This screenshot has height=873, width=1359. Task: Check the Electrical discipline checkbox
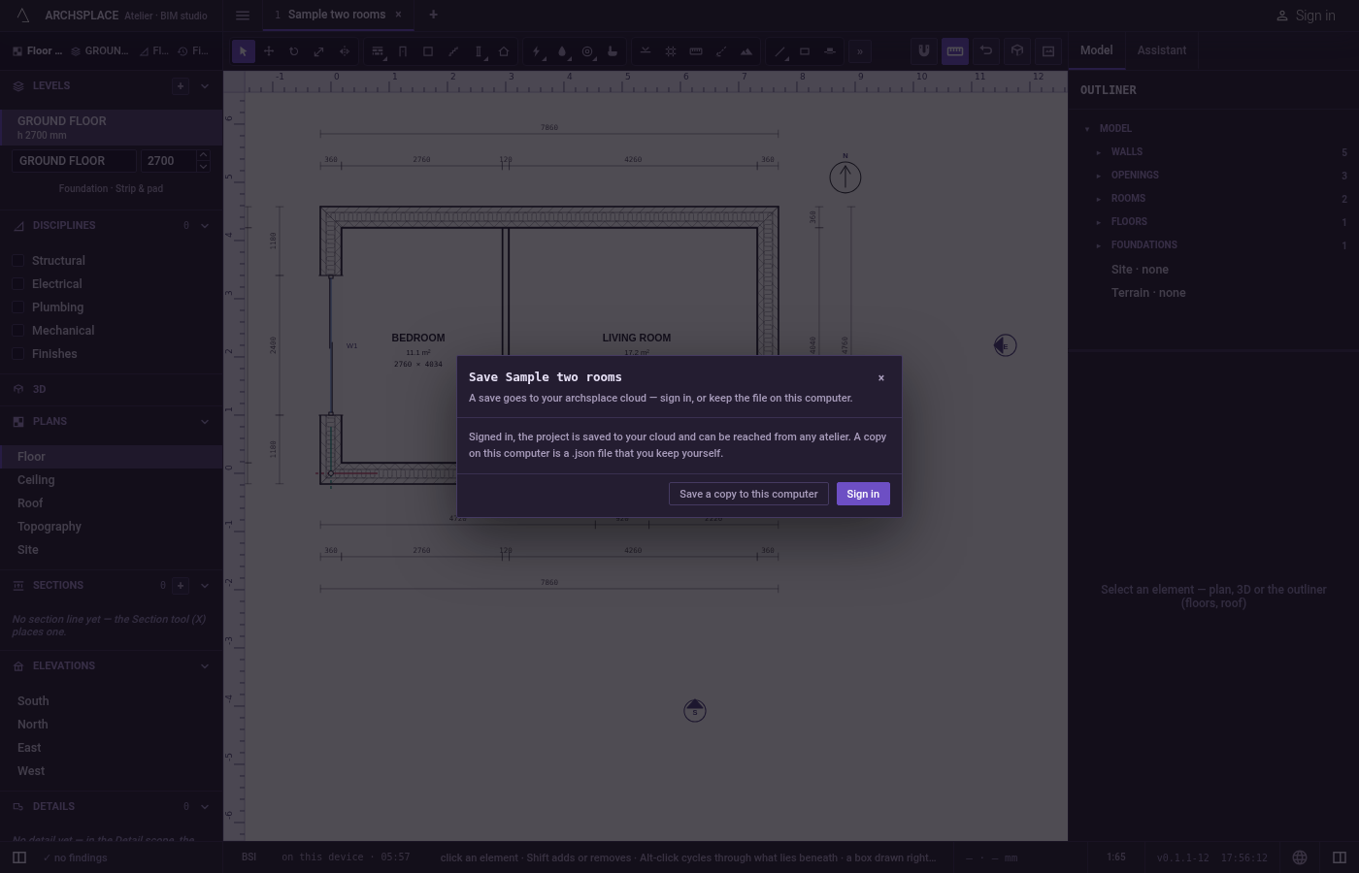tap(18, 284)
